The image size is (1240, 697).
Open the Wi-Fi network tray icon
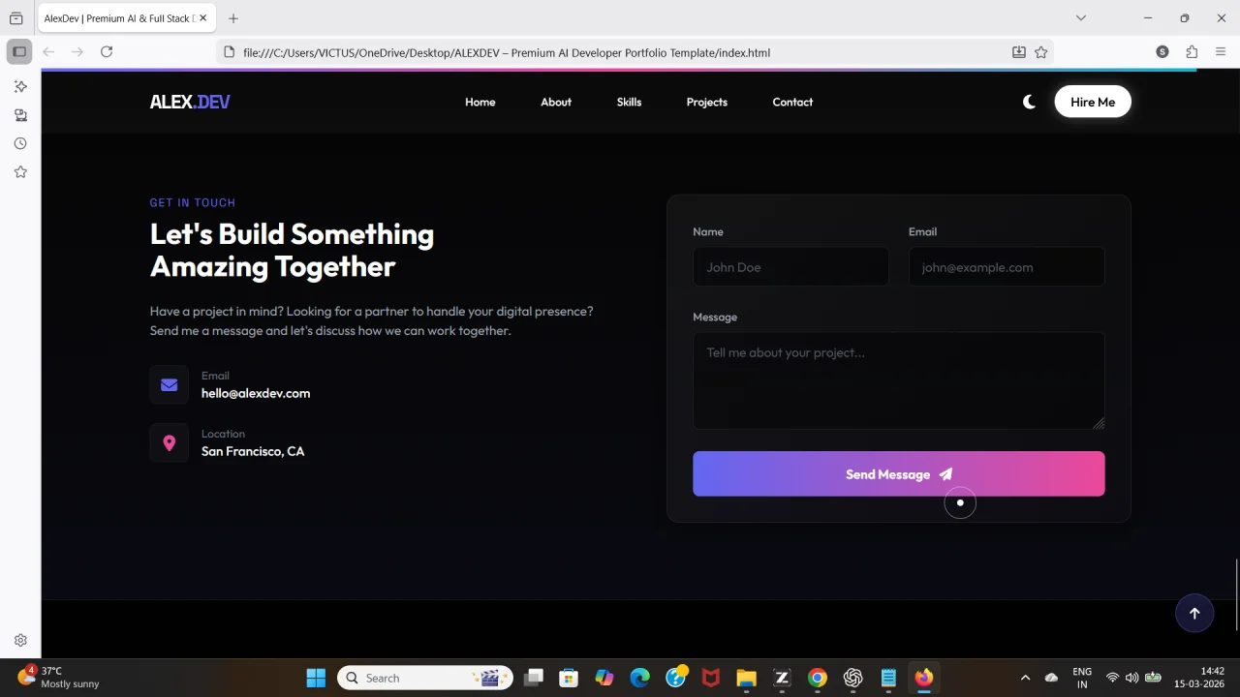pyautogui.click(x=1112, y=678)
